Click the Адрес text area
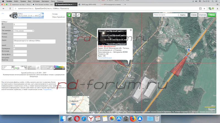 click(x=34, y=41)
